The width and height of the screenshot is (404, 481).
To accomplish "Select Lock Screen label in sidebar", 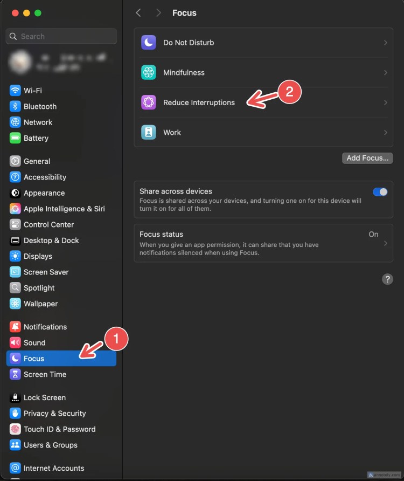I will pyautogui.click(x=45, y=397).
